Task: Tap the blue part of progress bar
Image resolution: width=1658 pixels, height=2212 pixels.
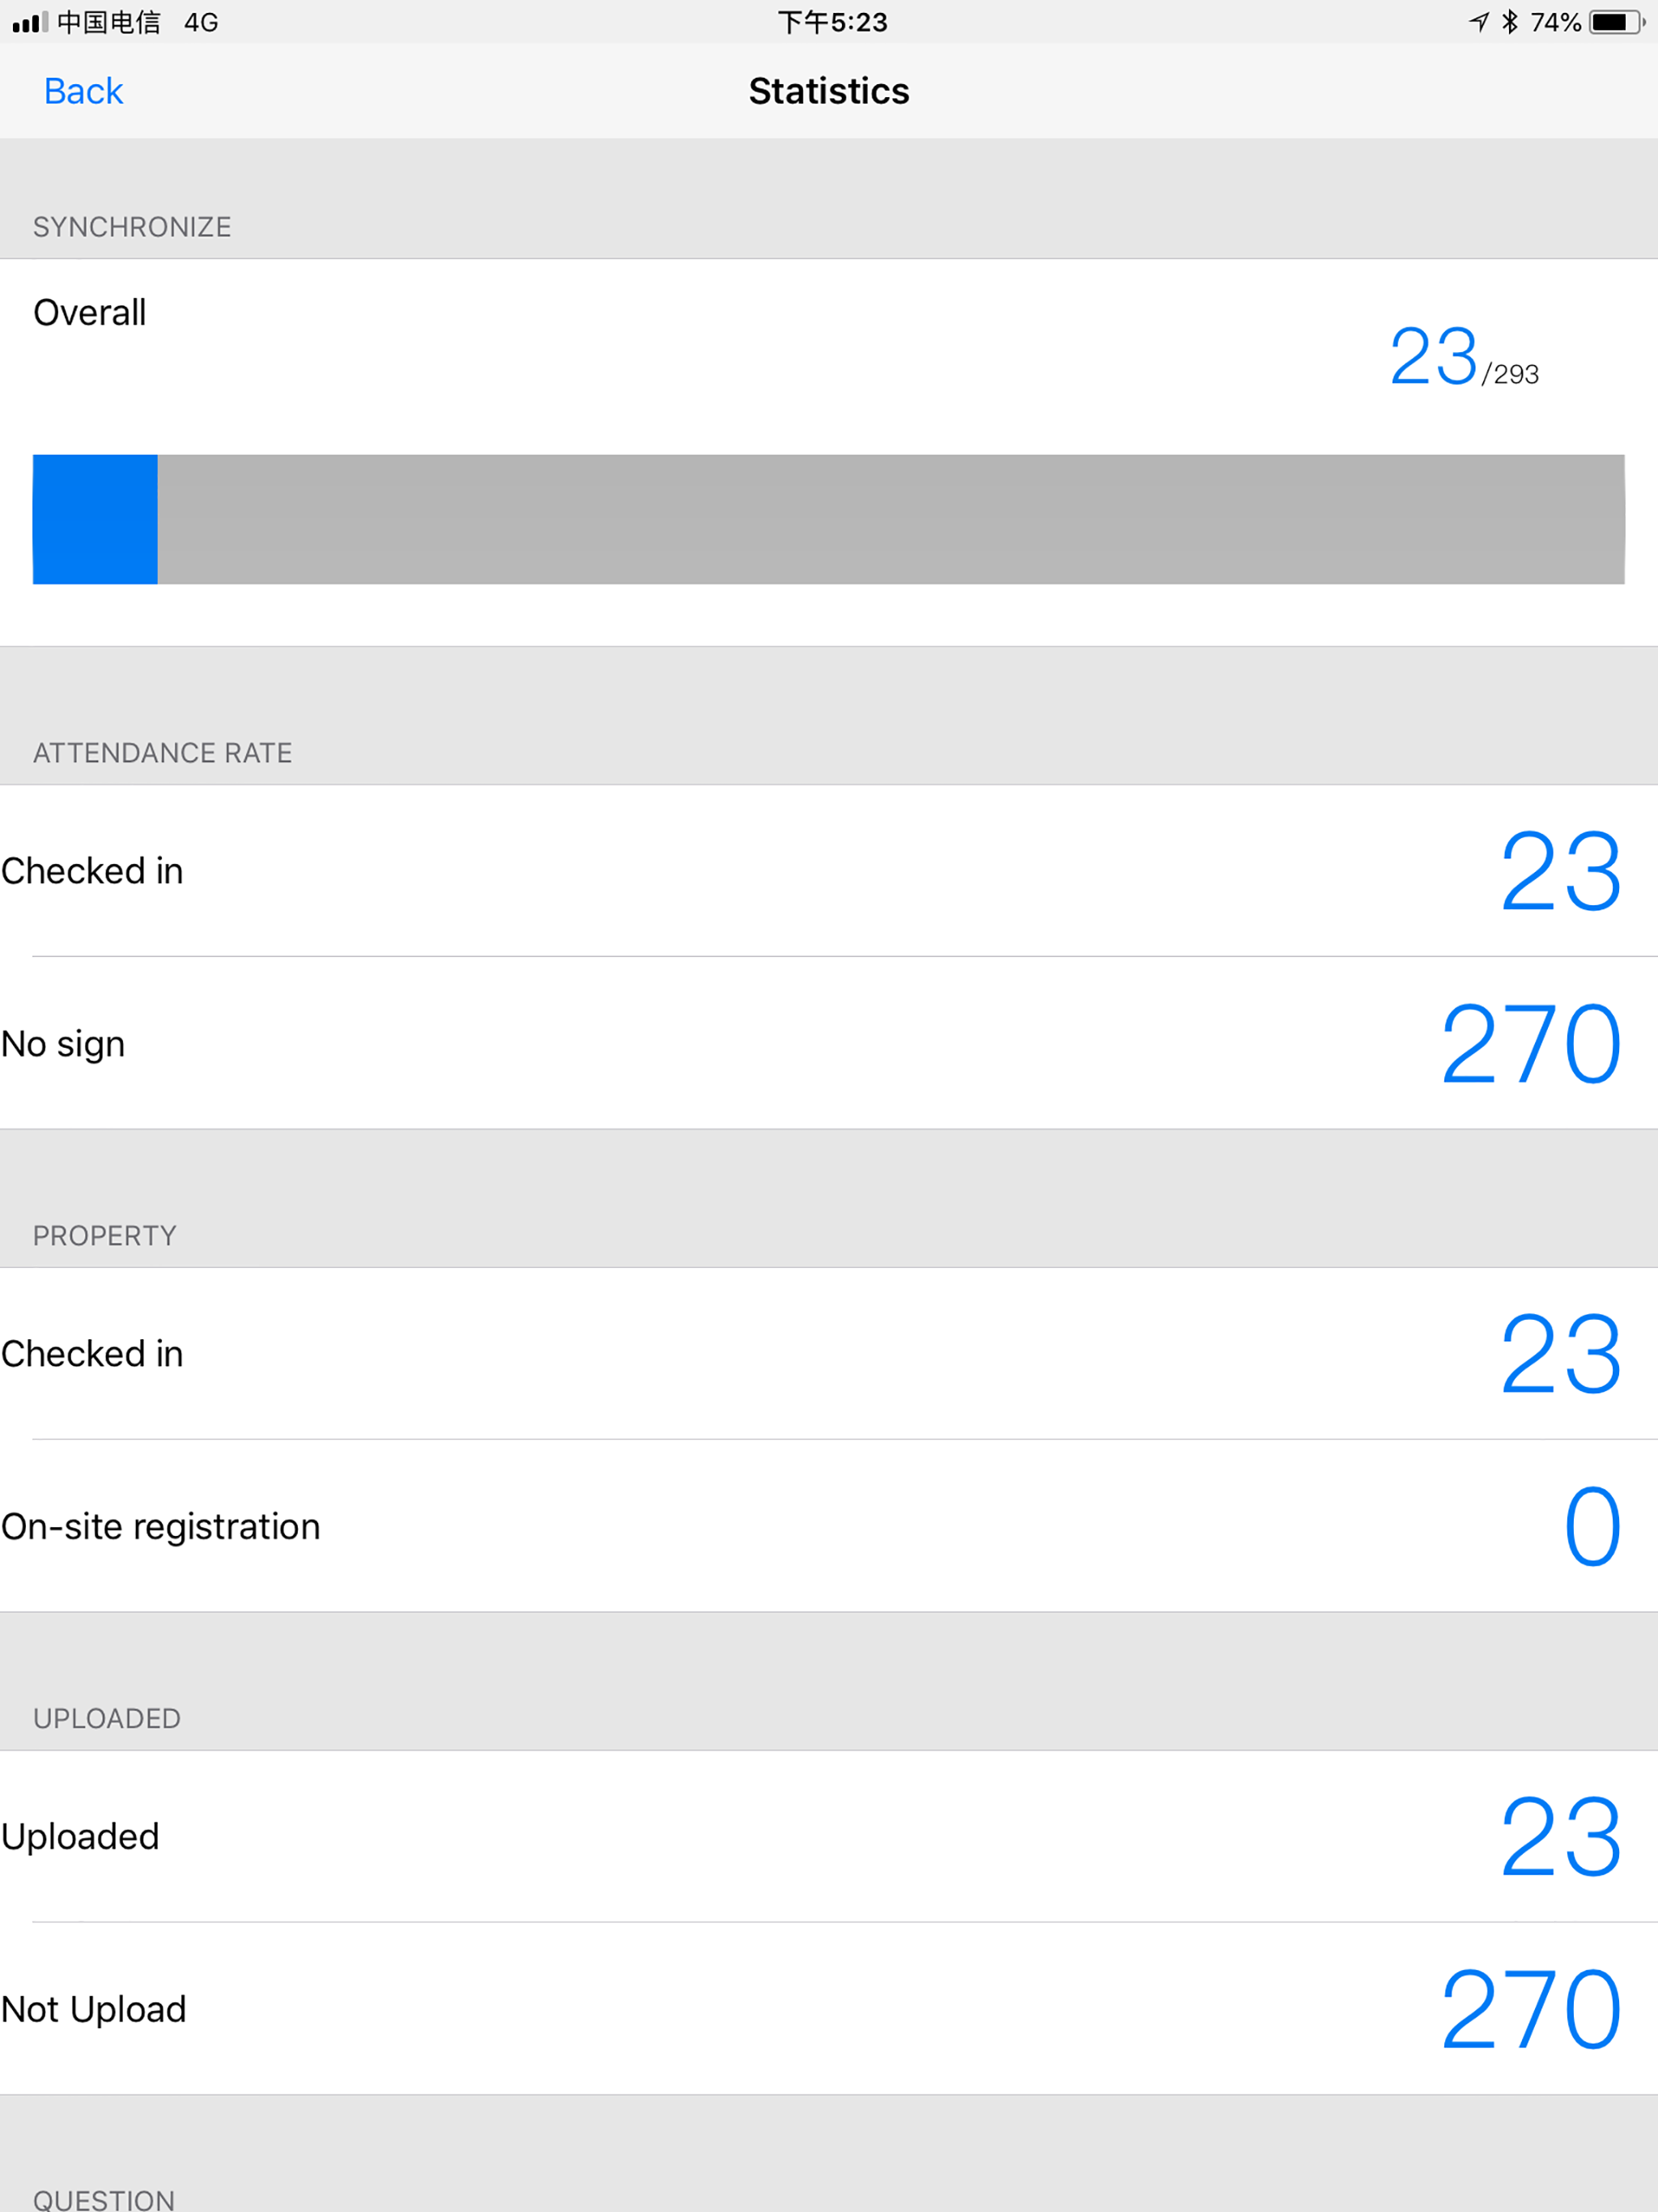Action: (x=95, y=519)
